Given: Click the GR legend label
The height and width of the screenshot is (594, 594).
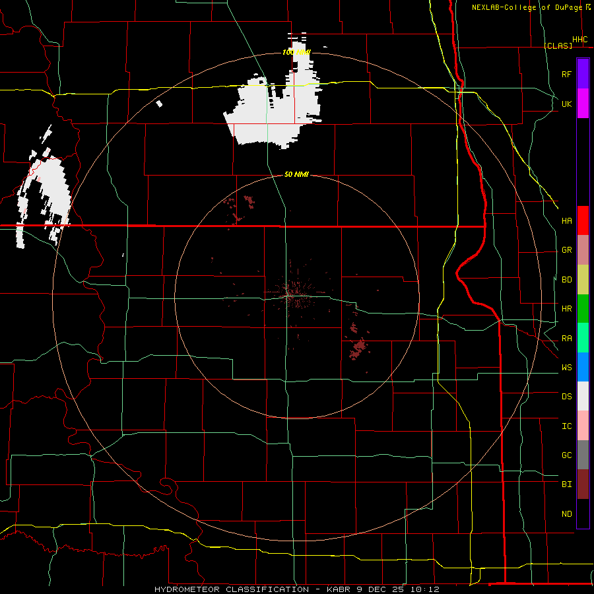Looking at the screenshot, I should [566, 250].
